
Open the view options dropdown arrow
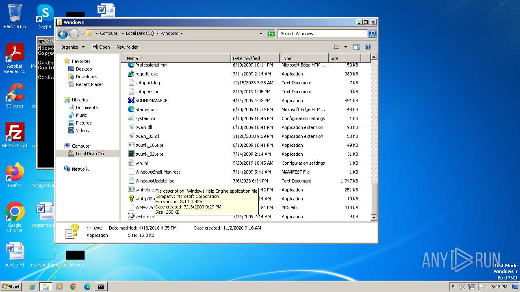click(346, 47)
